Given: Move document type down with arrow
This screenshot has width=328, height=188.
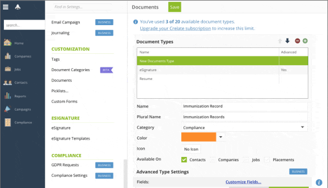Looking at the screenshot, I should click(288, 40).
